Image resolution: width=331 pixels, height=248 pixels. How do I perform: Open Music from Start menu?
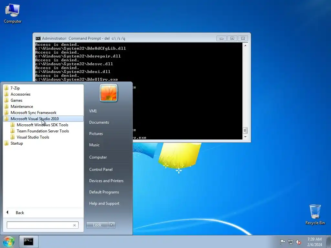(x=94, y=145)
